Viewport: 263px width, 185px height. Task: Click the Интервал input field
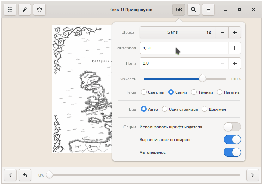(x=178, y=48)
